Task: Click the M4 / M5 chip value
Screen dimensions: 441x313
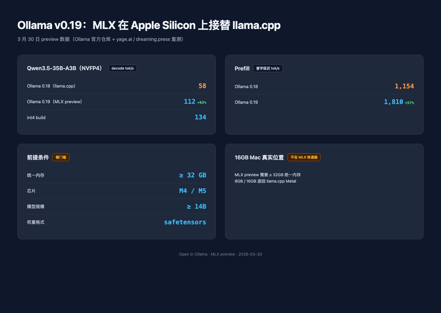Action: point(193,191)
